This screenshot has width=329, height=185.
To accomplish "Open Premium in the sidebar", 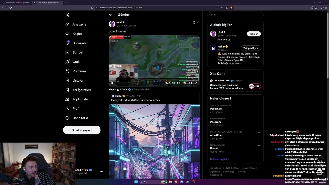I will [76, 71].
